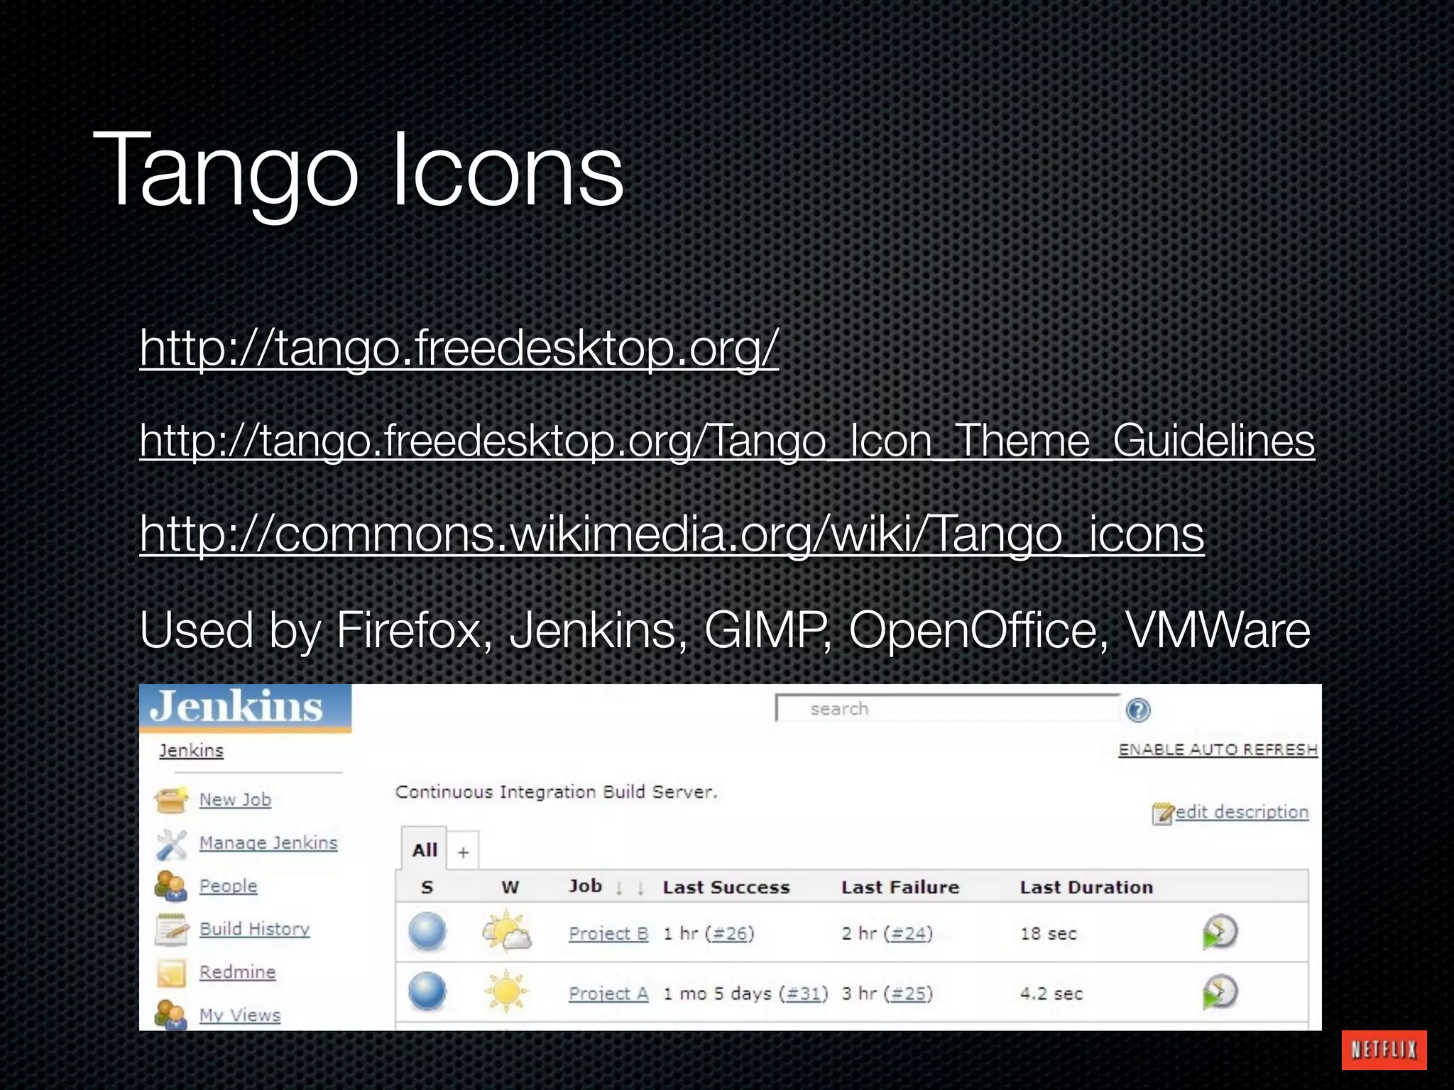
Task: Click the Build History notepad icon
Action: (171, 929)
